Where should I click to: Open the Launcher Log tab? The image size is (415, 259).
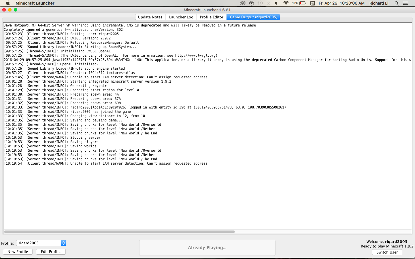pos(181,17)
